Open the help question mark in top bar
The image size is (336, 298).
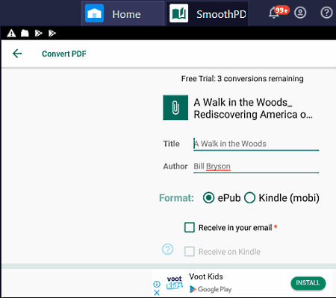tap(326, 13)
